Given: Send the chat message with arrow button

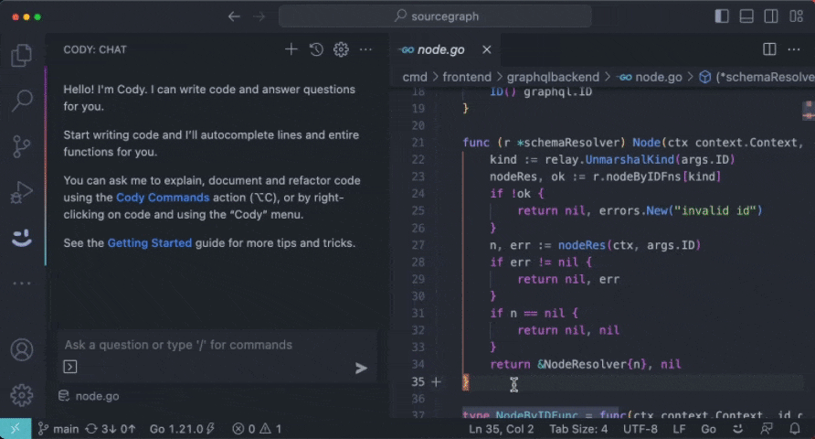Looking at the screenshot, I should pyautogui.click(x=361, y=369).
